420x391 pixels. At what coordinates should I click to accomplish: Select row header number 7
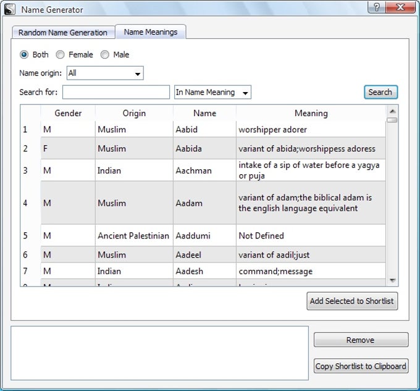[x=30, y=271]
